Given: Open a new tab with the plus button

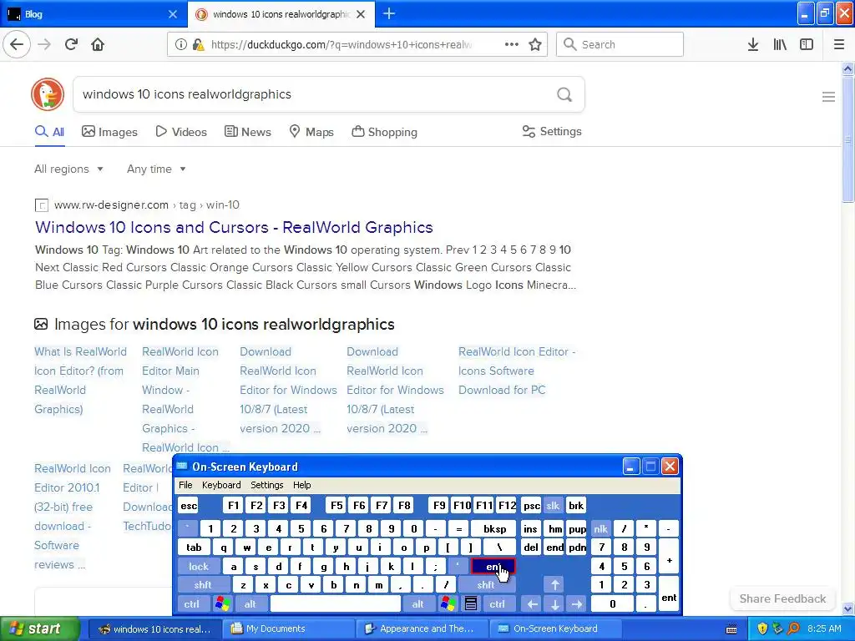Looking at the screenshot, I should (x=389, y=13).
